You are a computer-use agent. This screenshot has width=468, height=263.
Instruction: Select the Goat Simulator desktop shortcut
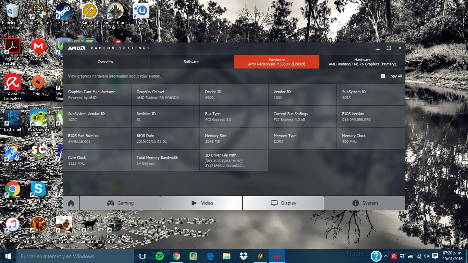(x=89, y=230)
